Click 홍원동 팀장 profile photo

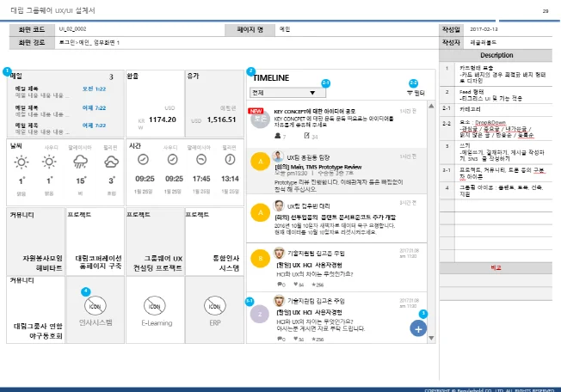(x=278, y=156)
